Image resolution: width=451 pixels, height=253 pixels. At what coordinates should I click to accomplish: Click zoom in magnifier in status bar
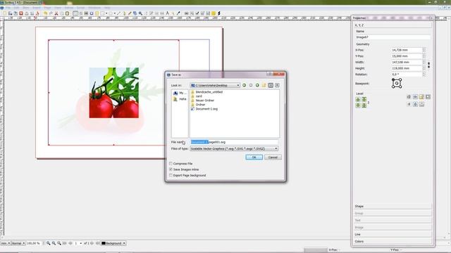[x=59, y=243]
